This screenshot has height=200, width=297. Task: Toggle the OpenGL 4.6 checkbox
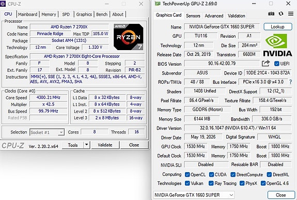[263, 183]
